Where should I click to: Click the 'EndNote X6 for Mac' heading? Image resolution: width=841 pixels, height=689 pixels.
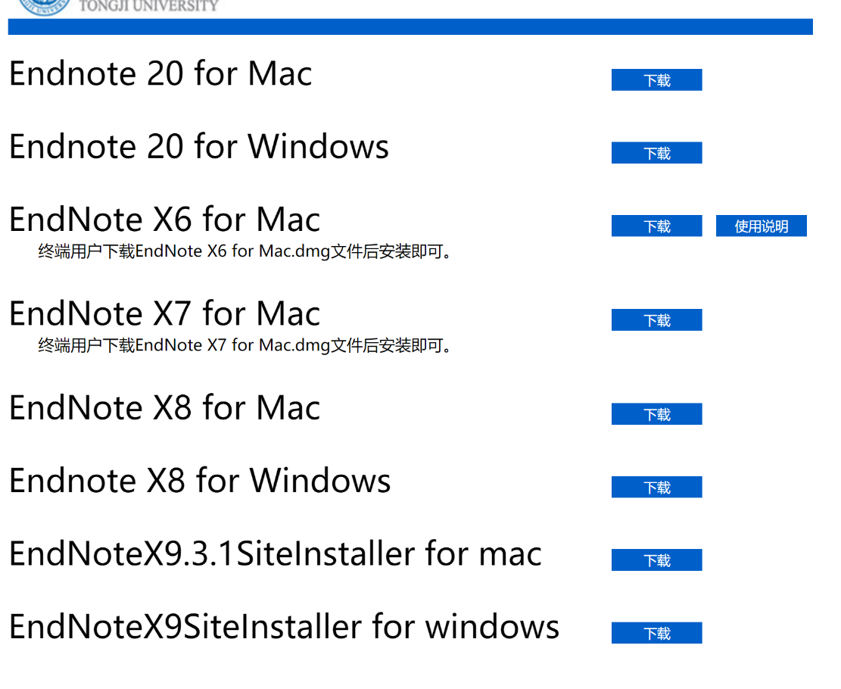(x=164, y=220)
